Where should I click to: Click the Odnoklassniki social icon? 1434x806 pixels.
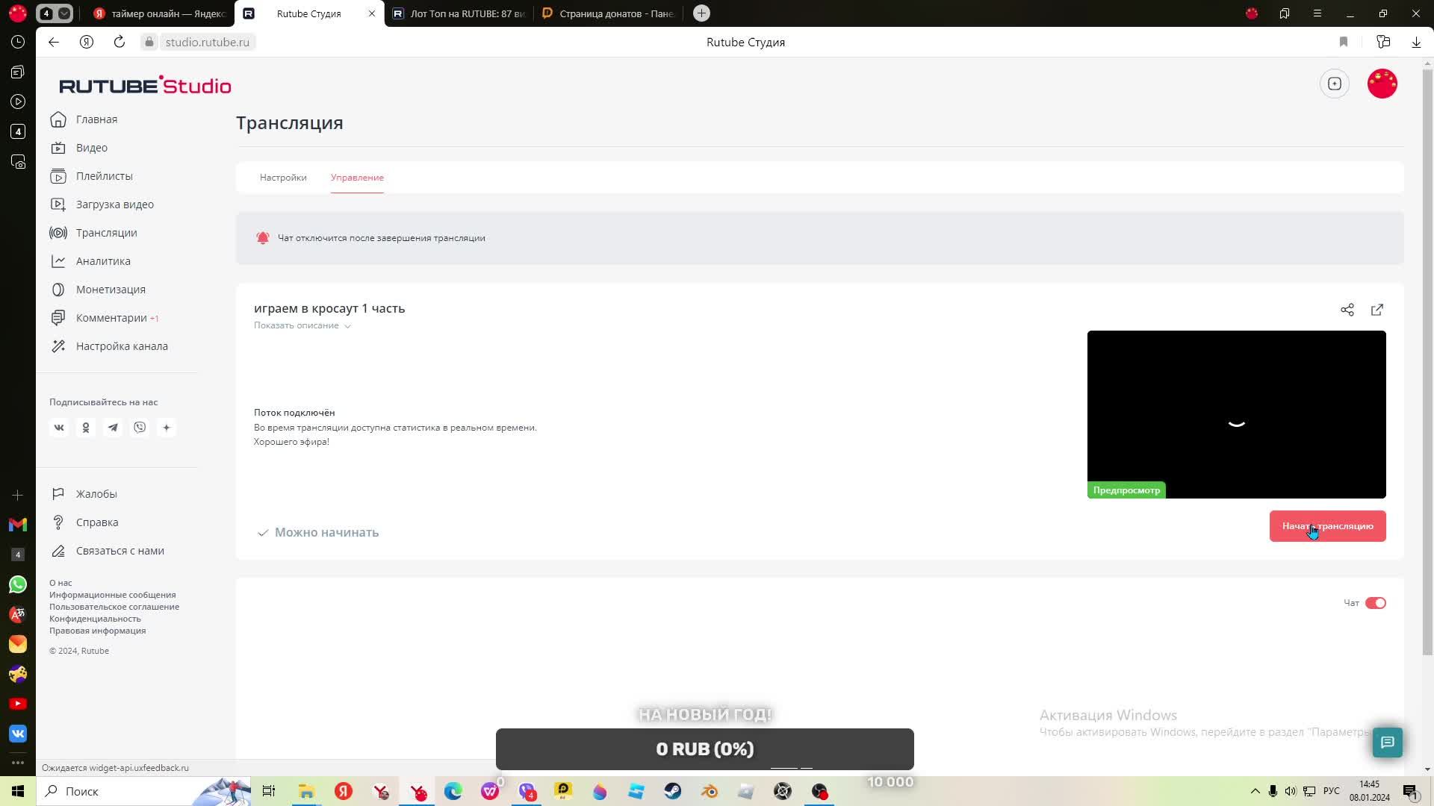pos(86,428)
